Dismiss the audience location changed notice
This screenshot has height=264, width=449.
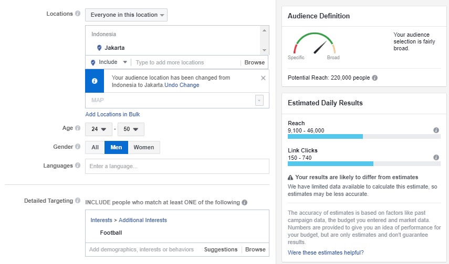click(x=263, y=78)
